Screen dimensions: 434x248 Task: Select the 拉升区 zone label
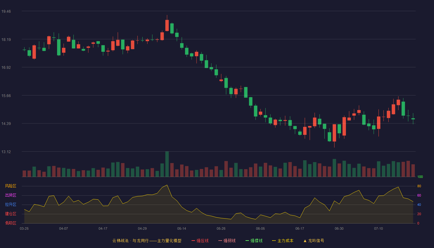pyautogui.click(x=11, y=205)
